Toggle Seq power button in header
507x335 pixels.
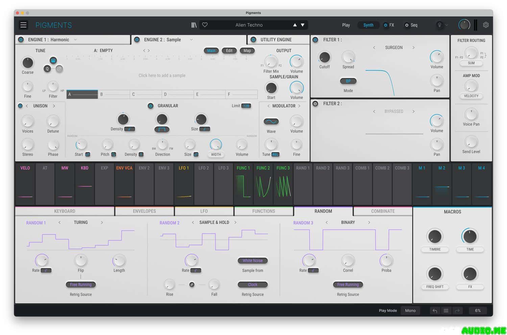click(407, 25)
